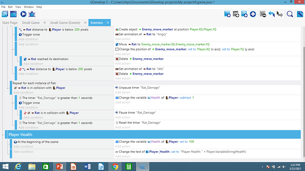Viewport: 305px width, 171px height.
Task: Add a sub-event to selected event
Action: pyautogui.click(x=236, y=14)
